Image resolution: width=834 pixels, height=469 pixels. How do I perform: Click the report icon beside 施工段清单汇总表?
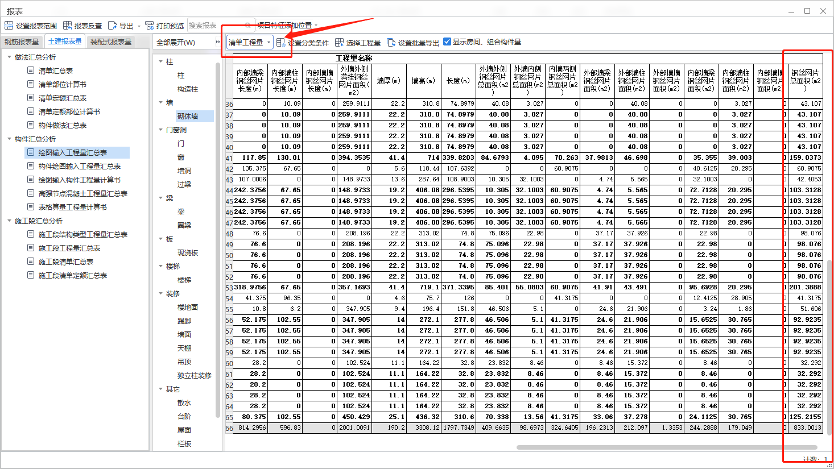[31, 262]
